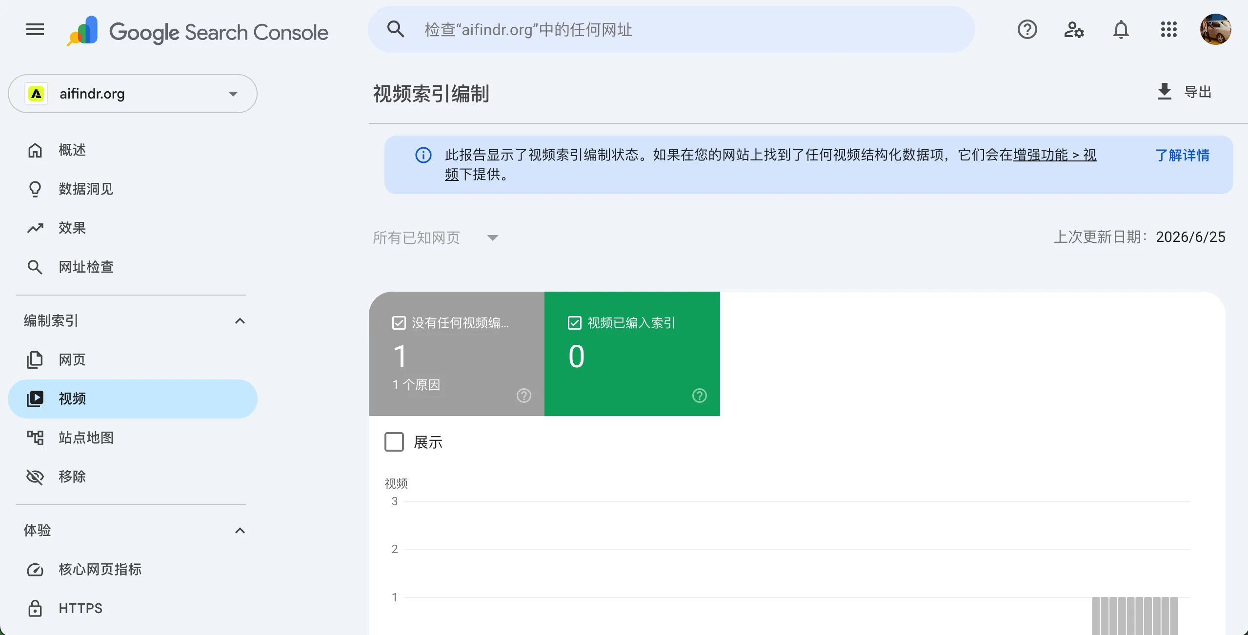1248x635 pixels.
Task: Click the lock icon beside HTTPS
Action: click(35, 609)
